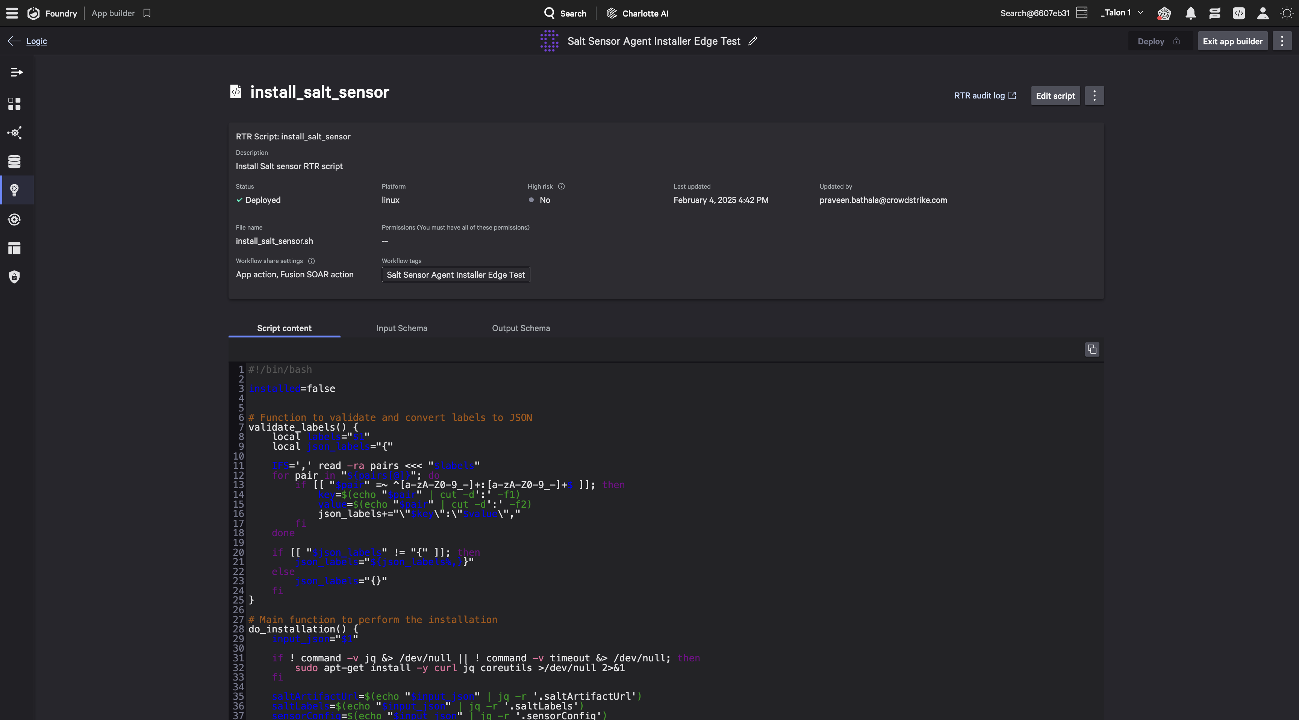Screen dimensions: 1299x720
Task: Bookmark the App builder page
Action: tap(147, 13)
